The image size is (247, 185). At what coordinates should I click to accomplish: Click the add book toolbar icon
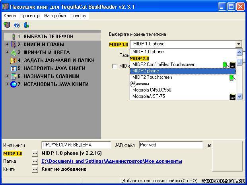7,25
